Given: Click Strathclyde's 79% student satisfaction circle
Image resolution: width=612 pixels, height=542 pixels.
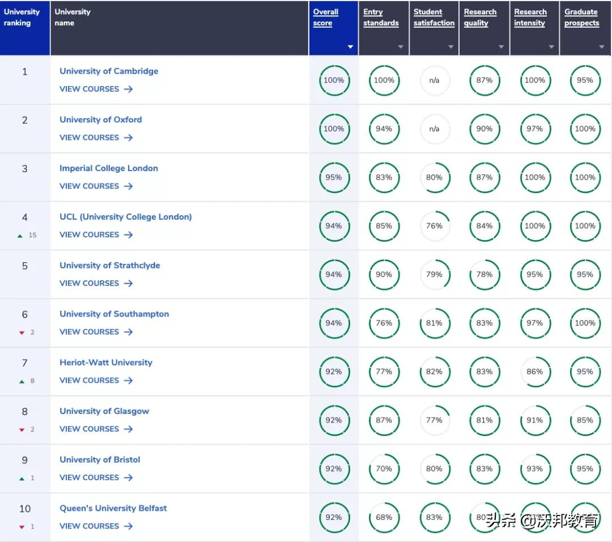Looking at the screenshot, I should (435, 275).
